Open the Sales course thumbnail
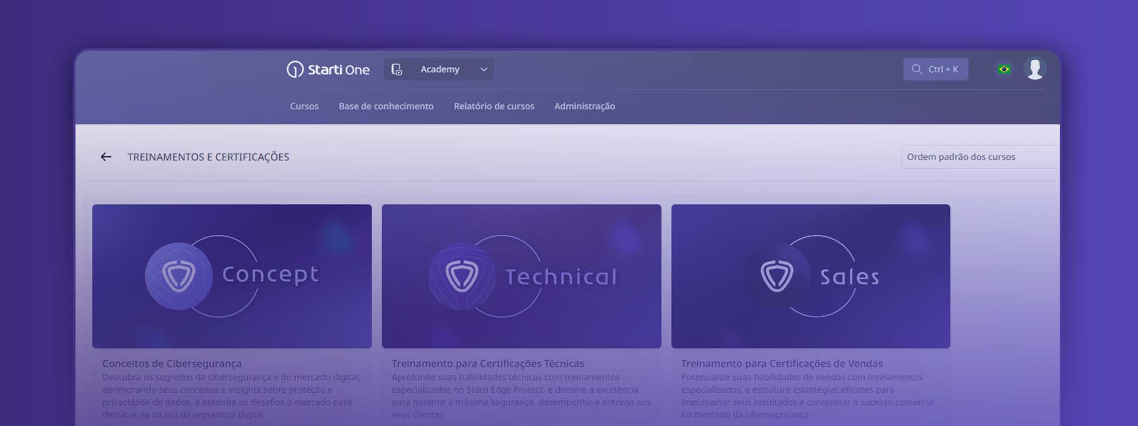The image size is (1138, 426). pyautogui.click(x=810, y=276)
